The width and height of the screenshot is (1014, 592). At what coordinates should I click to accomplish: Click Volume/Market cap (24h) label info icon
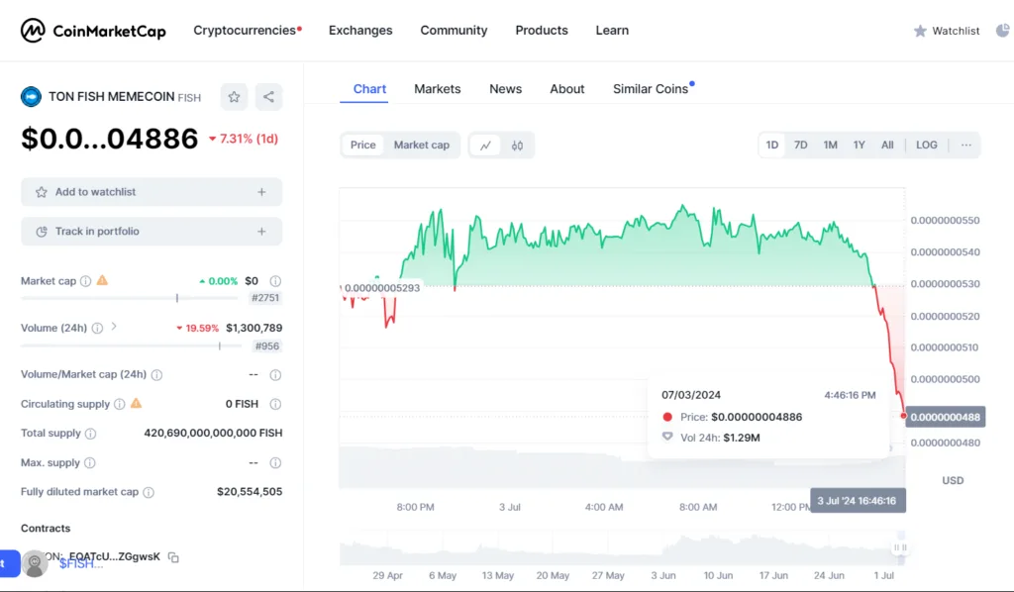tap(156, 375)
